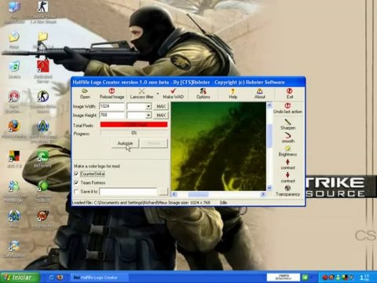Click the MAX button for Image Height
The width and height of the screenshot is (377, 283).
tap(161, 115)
